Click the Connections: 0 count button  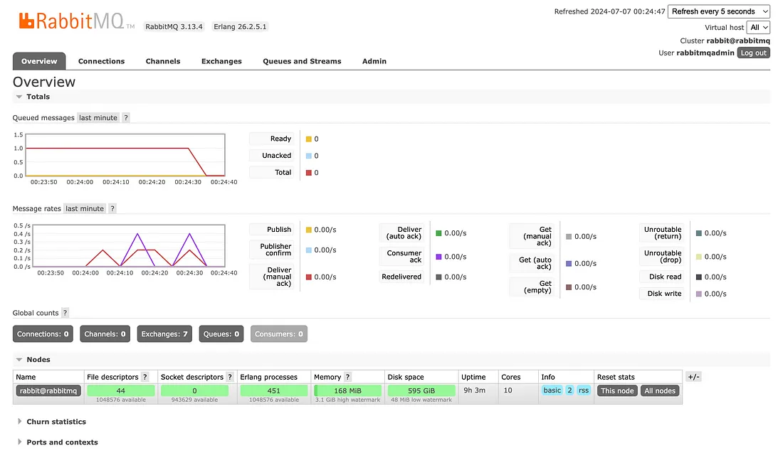[x=43, y=334]
